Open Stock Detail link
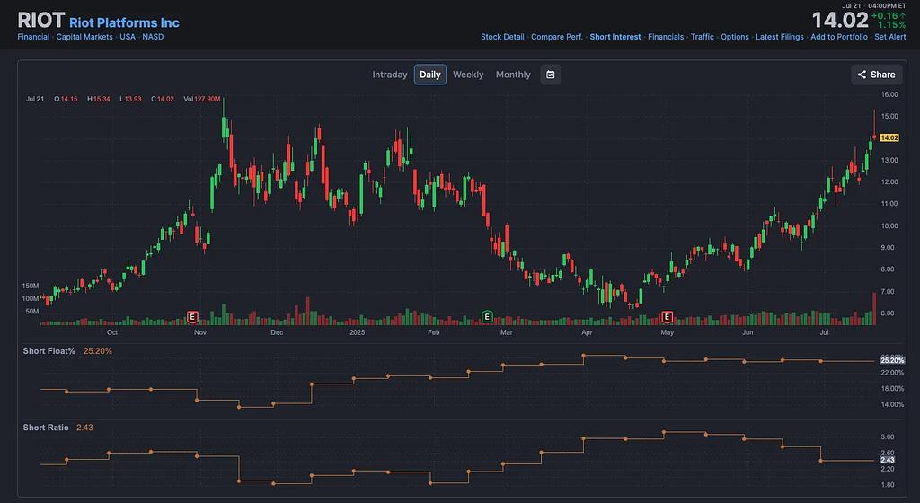Screen dimensions: 920x503 [x=502, y=36]
